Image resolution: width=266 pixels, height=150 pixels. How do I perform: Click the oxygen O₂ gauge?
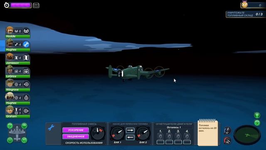pyautogui.click(x=227, y=140)
